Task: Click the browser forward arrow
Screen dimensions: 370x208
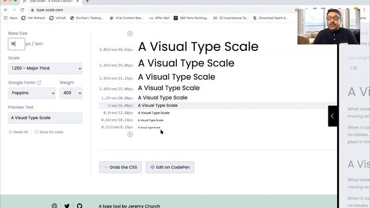Action: 14,10
